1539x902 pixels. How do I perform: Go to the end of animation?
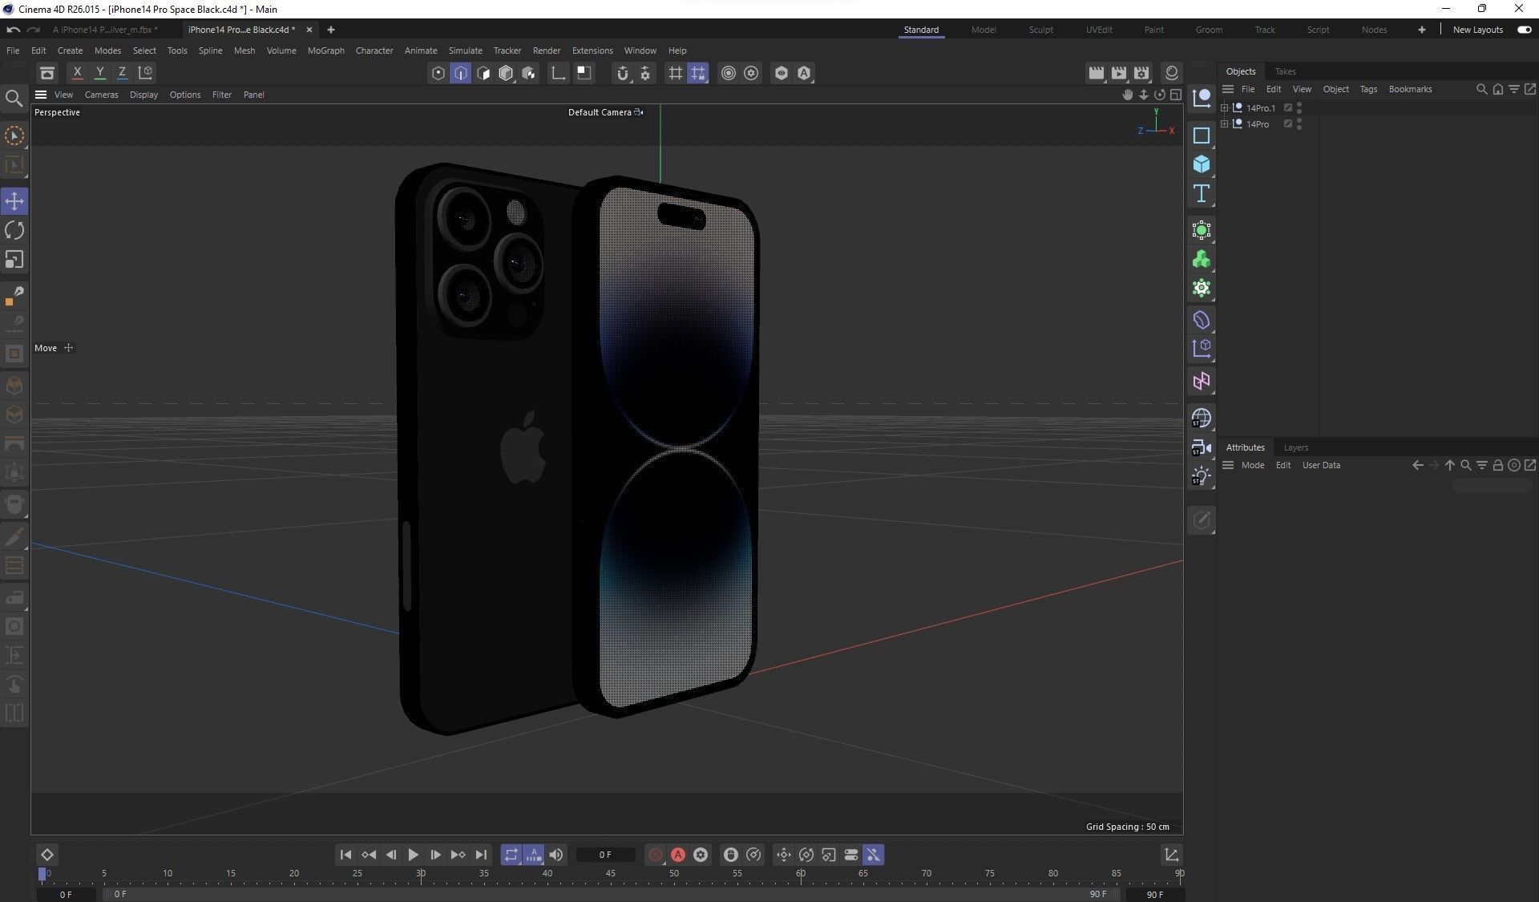481,855
